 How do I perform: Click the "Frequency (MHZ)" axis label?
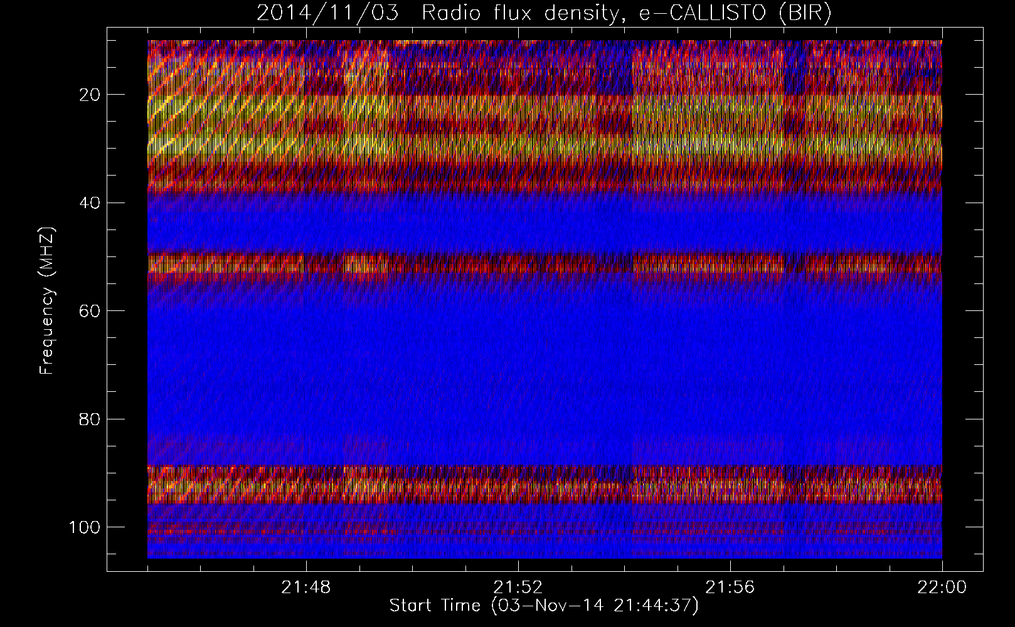(x=47, y=300)
